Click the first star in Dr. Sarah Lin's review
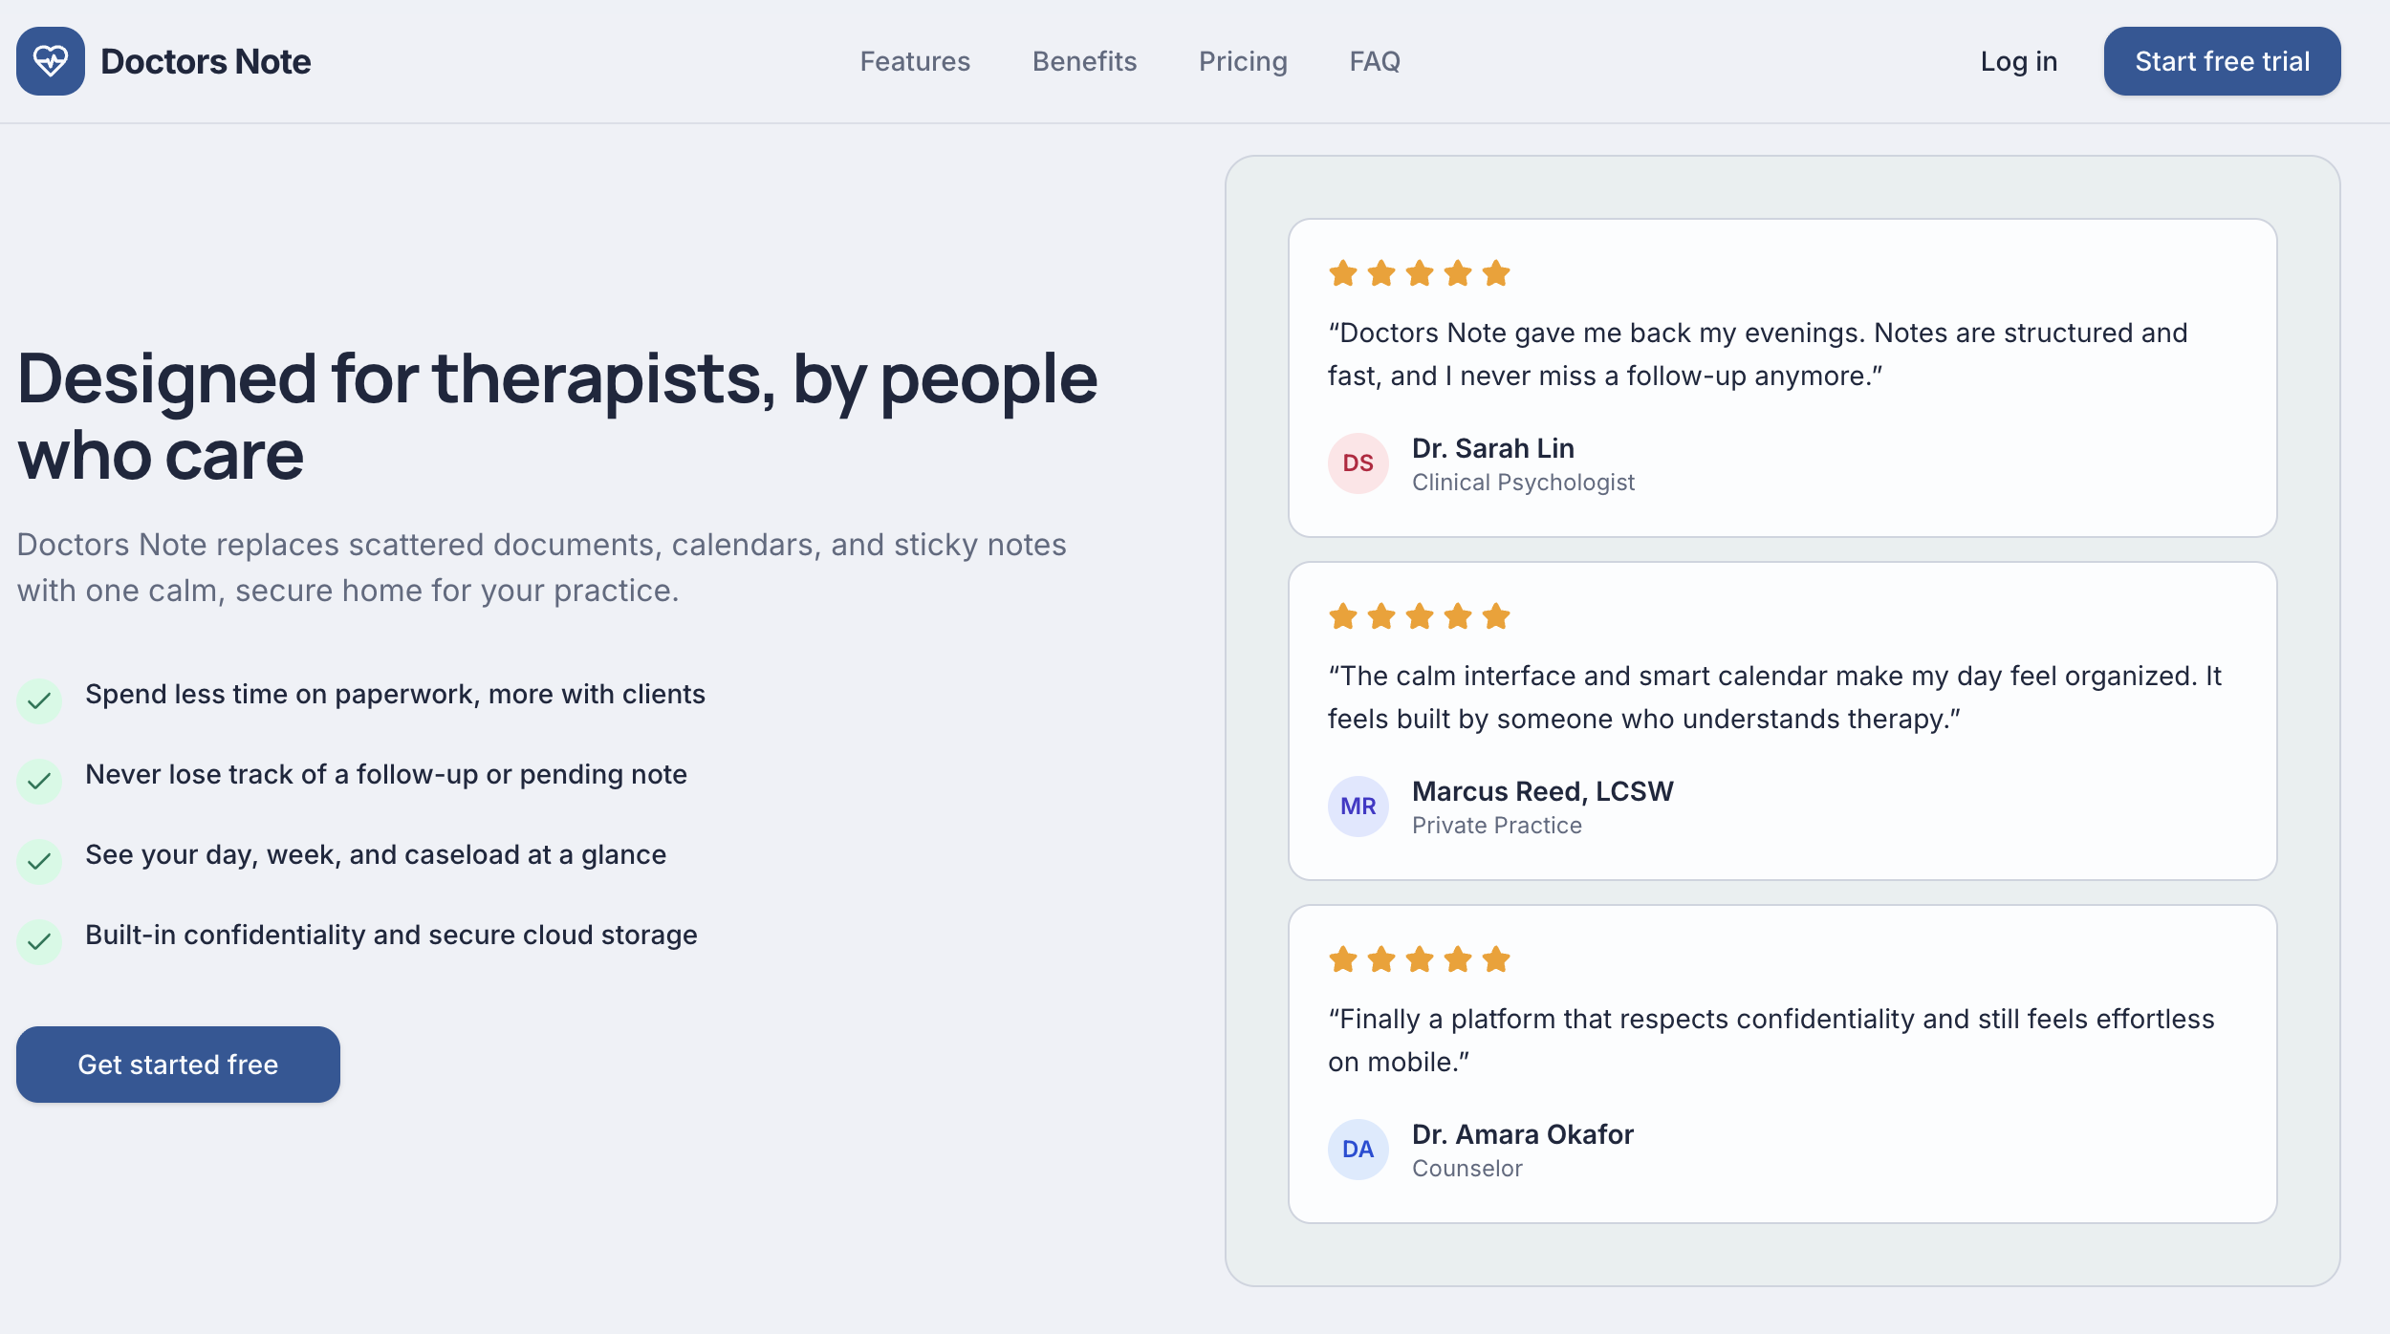2390x1334 pixels. (x=1343, y=273)
